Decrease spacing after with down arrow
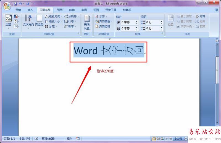The image size is (221, 143). pyautogui.click(x=161, y=30)
